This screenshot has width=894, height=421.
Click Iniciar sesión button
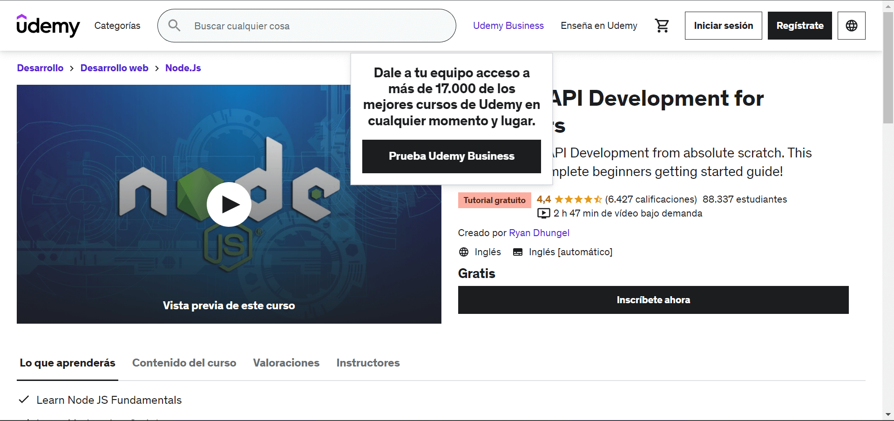[x=723, y=26]
